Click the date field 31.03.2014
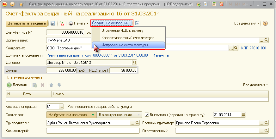Viewport: 276px width, 139px height. pyautogui.click(x=227, y=115)
